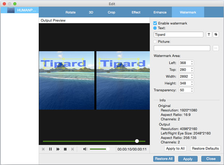The width and height of the screenshot is (224, 165).
Task: Uncheck Enable watermark checkbox
Action: coord(155,23)
